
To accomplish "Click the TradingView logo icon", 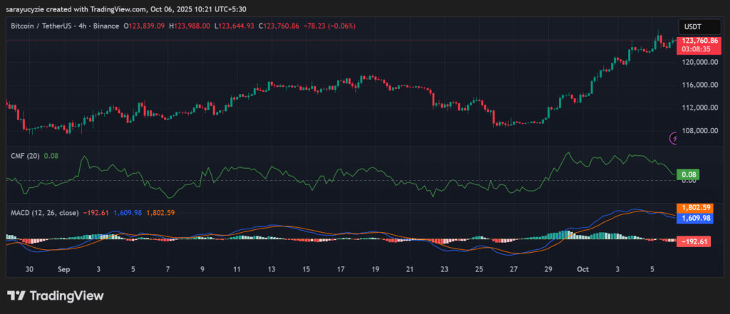I will click(x=16, y=295).
